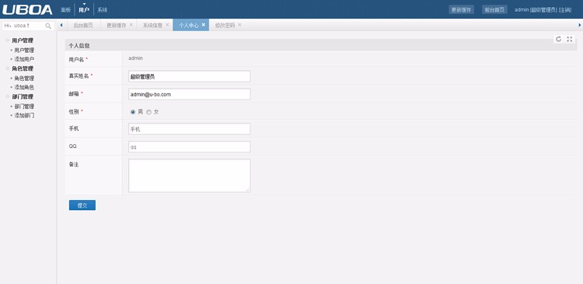Click the 更新缓存 header button
Screen dimensions: 583x284
pyautogui.click(x=461, y=10)
